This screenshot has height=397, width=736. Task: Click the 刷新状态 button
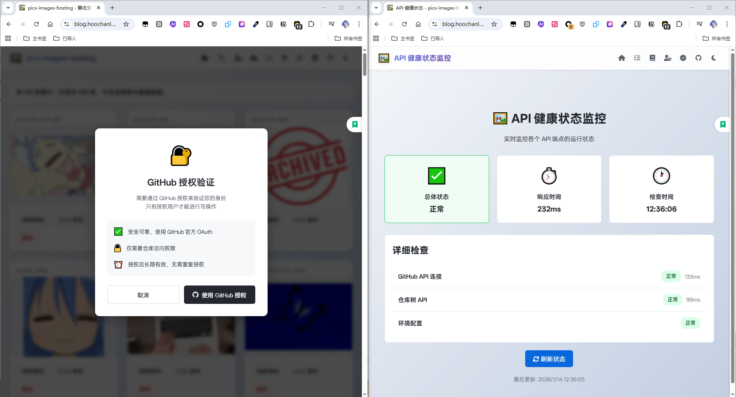tap(549, 359)
